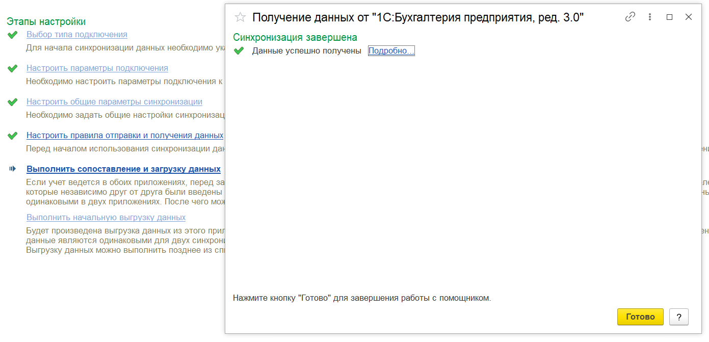Select 'Выполнить сопоставление и загрузку данных' step
709x342 pixels.
point(123,169)
